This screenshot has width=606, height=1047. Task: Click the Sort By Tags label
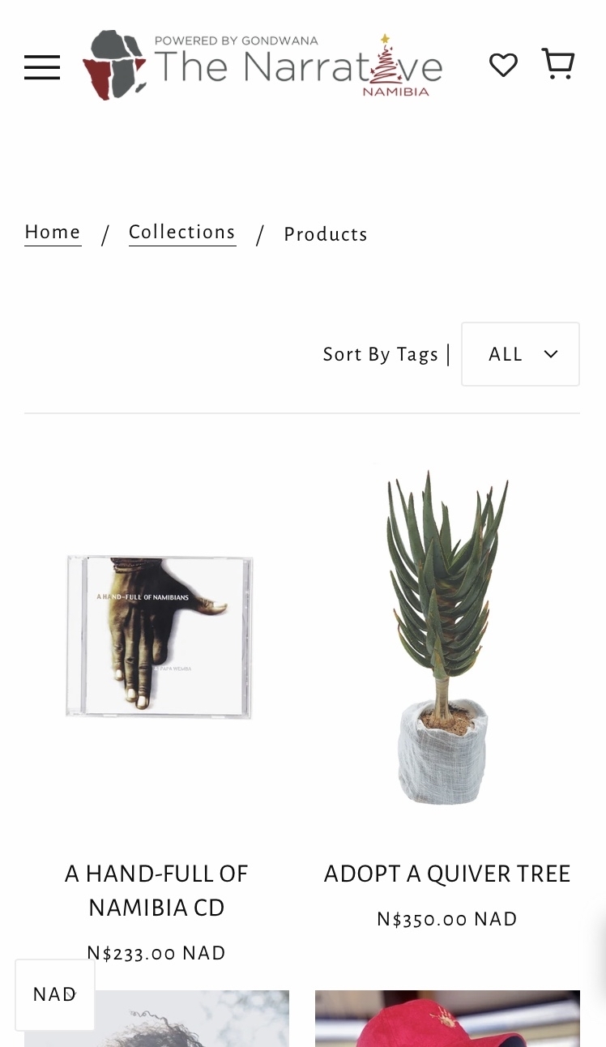pyautogui.click(x=381, y=354)
